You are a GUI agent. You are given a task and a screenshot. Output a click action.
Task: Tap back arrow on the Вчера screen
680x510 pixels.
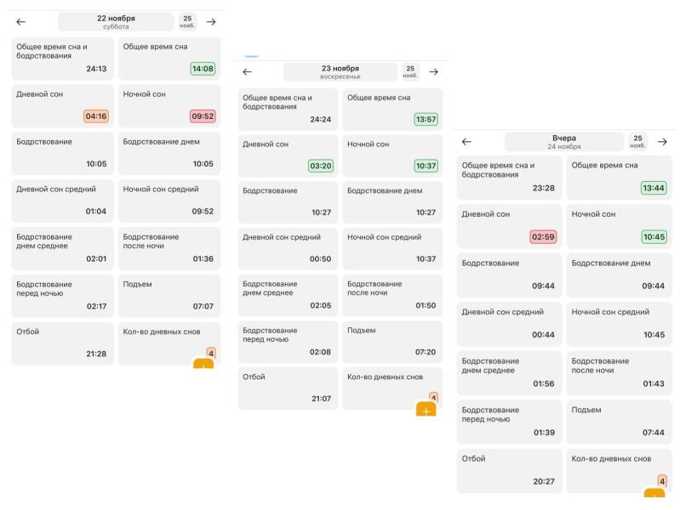(x=466, y=141)
